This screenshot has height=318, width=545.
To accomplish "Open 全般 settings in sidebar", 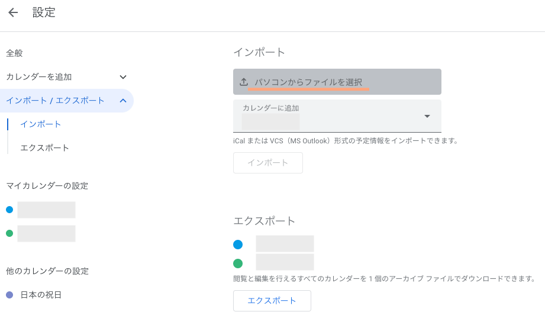I will click(14, 53).
